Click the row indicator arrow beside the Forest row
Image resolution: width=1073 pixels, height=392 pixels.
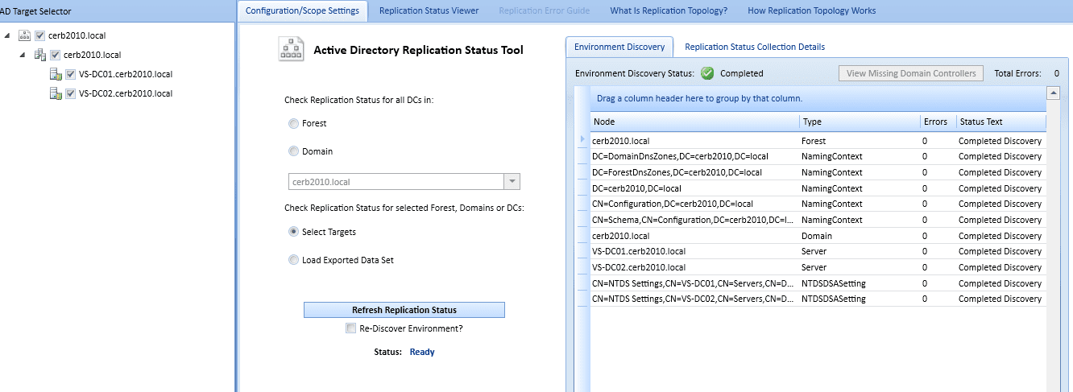(582, 140)
